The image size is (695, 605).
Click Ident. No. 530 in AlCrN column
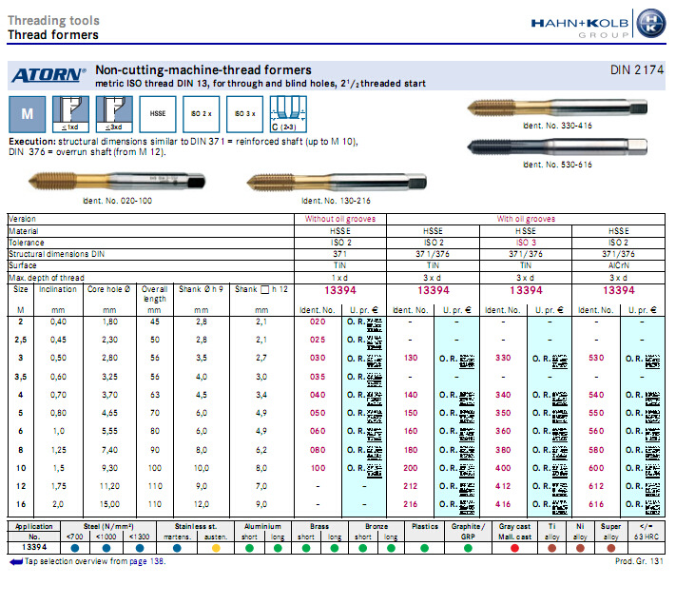(x=596, y=358)
